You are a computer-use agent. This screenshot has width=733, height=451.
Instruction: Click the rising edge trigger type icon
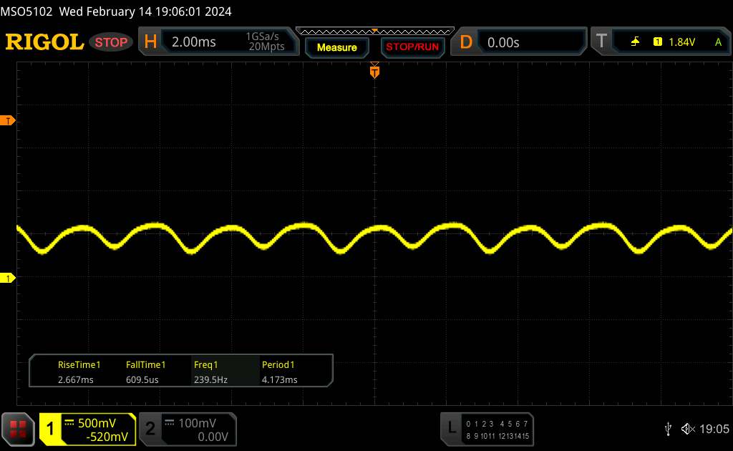click(635, 42)
